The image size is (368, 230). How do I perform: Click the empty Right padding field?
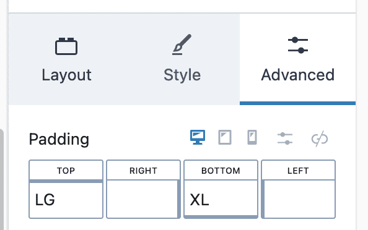pos(143,199)
